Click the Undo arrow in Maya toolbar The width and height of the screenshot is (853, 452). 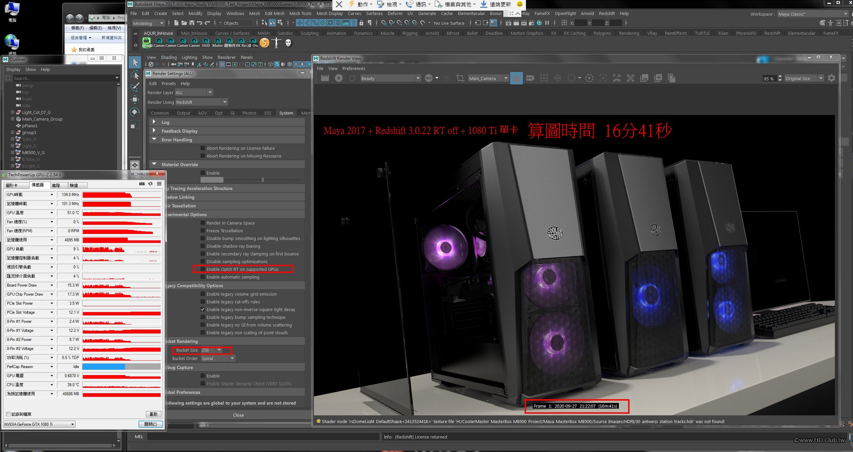point(199,23)
